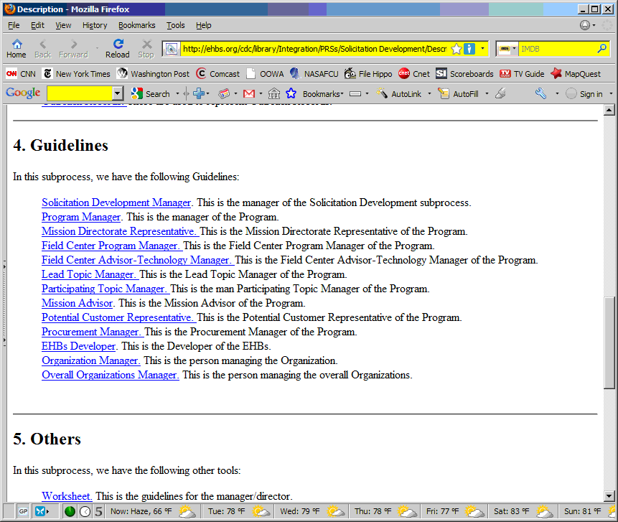Click the Google toolbar highlighter pen icon
Screen dimensions: 618x522
tap(500, 93)
